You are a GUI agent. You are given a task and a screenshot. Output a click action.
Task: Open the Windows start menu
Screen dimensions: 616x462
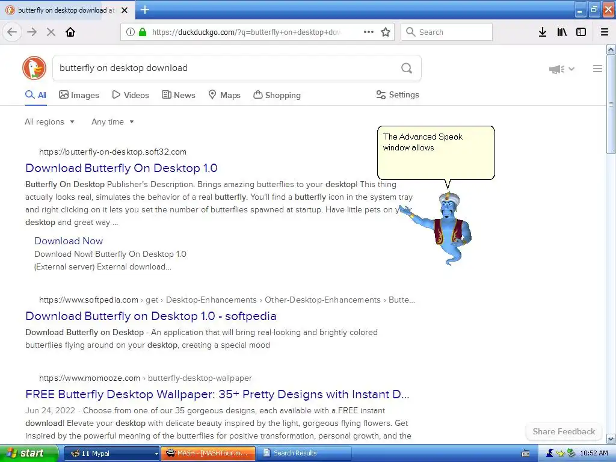29,453
